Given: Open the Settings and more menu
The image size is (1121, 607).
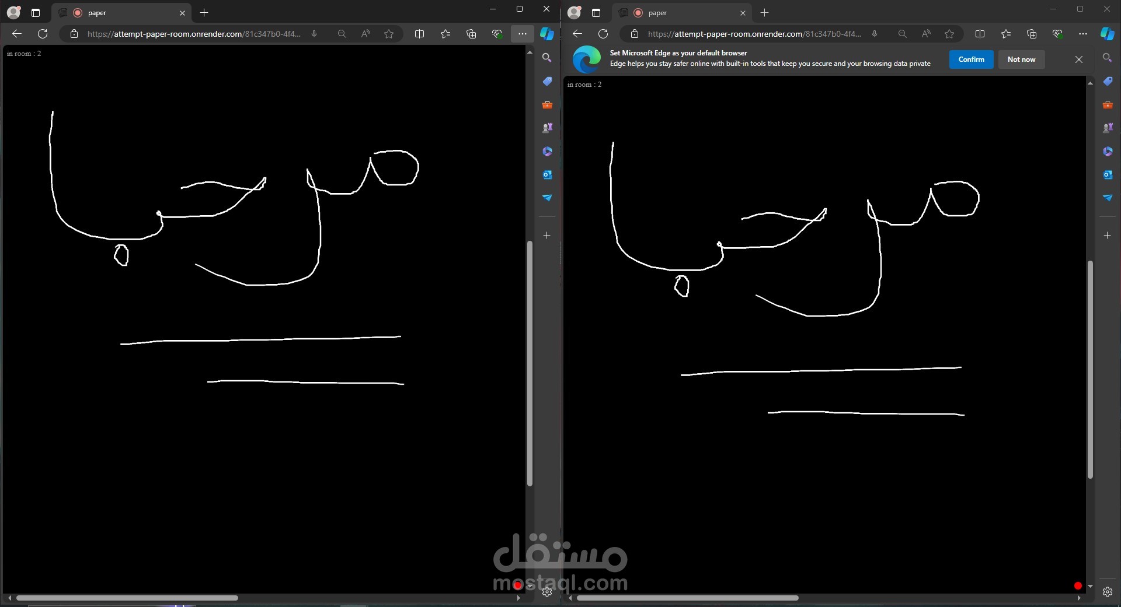Looking at the screenshot, I should (x=523, y=34).
